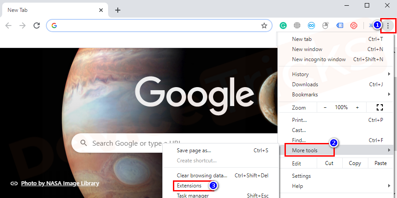Go forward with the forward arrow
The width and height of the screenshot is (397, 198).
[x=22, y=25]
